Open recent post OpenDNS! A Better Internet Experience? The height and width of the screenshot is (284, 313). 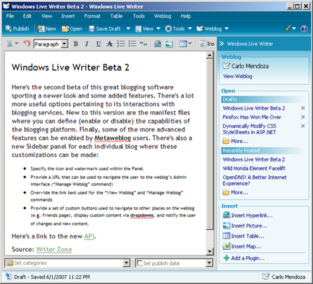[x=254, y=180]
